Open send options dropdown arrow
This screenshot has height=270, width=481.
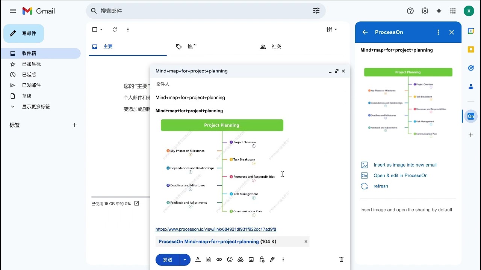pos(185,259)
